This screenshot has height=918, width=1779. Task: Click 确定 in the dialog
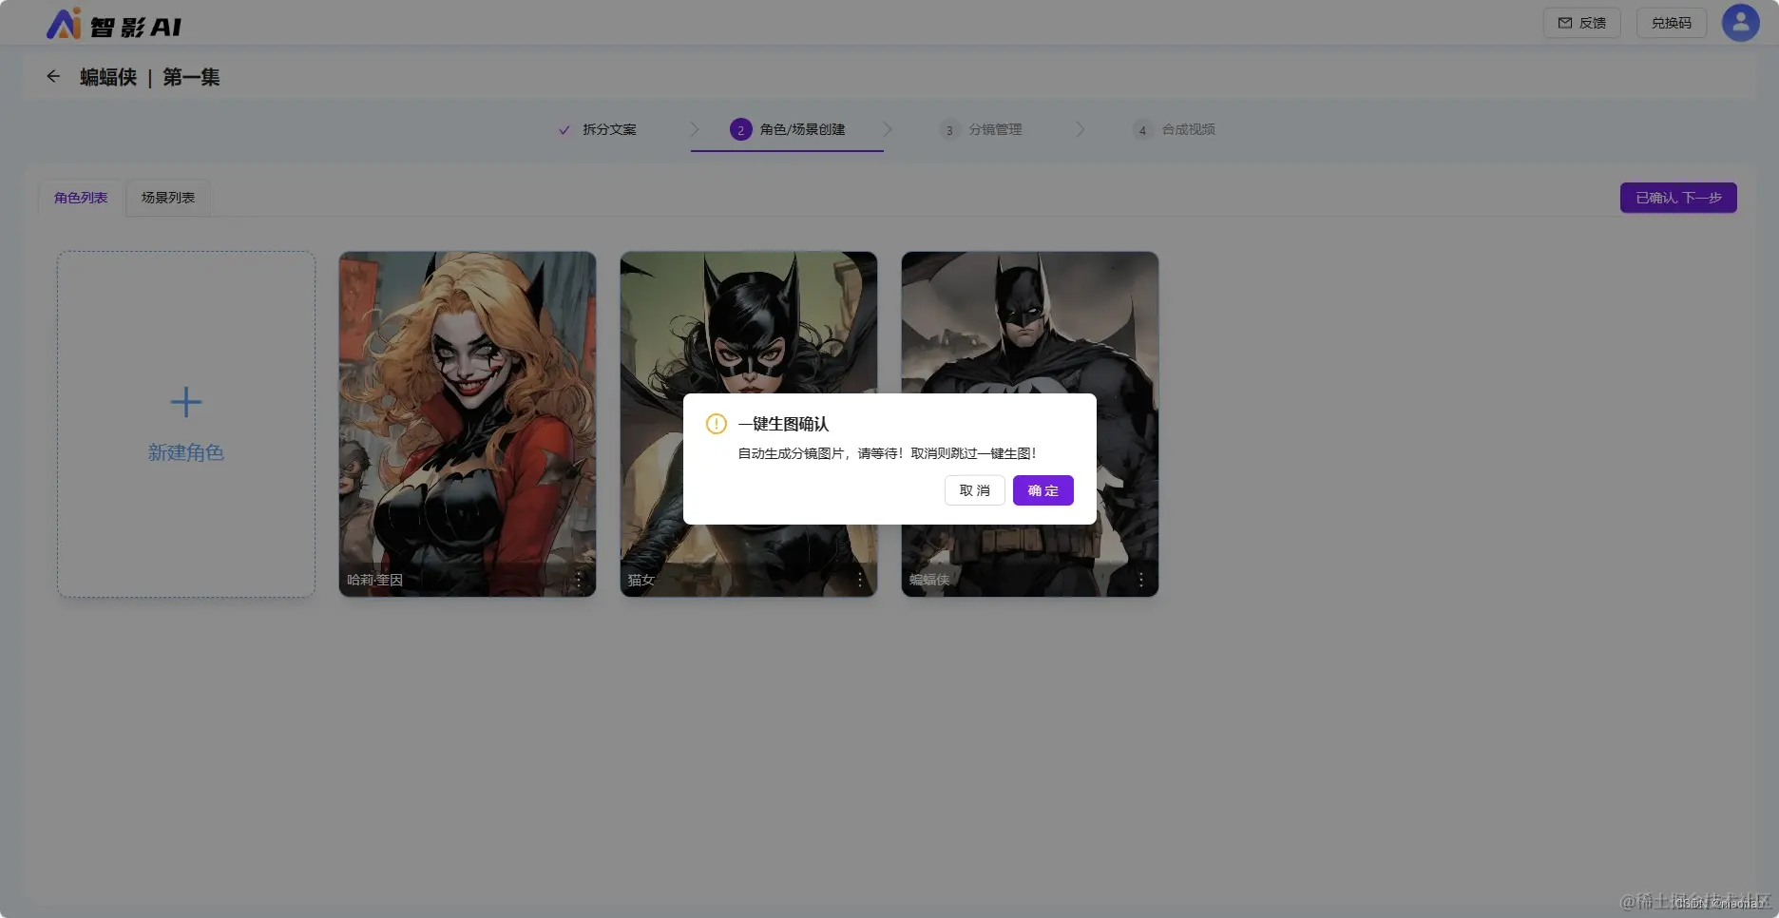(1043, 490)
